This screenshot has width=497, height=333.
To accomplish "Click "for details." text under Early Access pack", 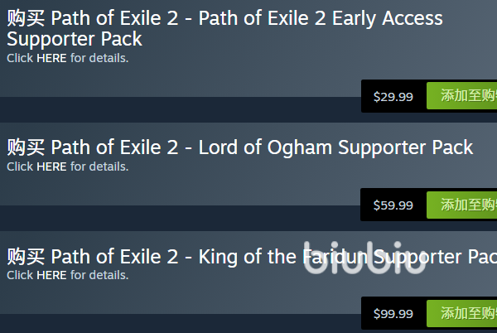I will [x=99, y=58].
